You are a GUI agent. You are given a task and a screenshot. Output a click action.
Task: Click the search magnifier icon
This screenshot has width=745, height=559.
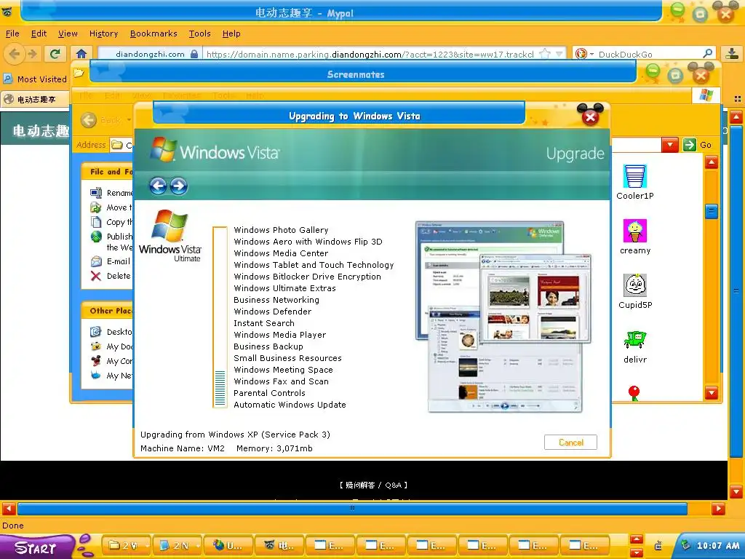click(707, 53)
